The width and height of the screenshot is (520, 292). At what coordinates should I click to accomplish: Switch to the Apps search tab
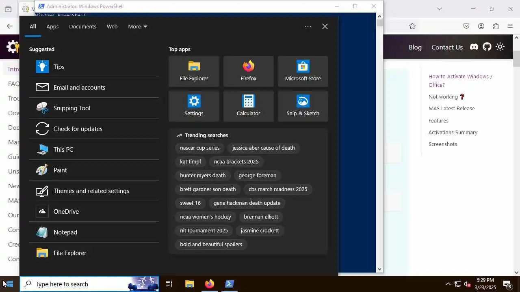(52, 26)
